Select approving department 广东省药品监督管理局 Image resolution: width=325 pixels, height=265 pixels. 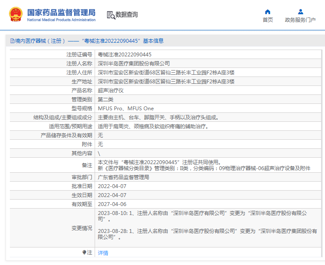pos(123,177)
